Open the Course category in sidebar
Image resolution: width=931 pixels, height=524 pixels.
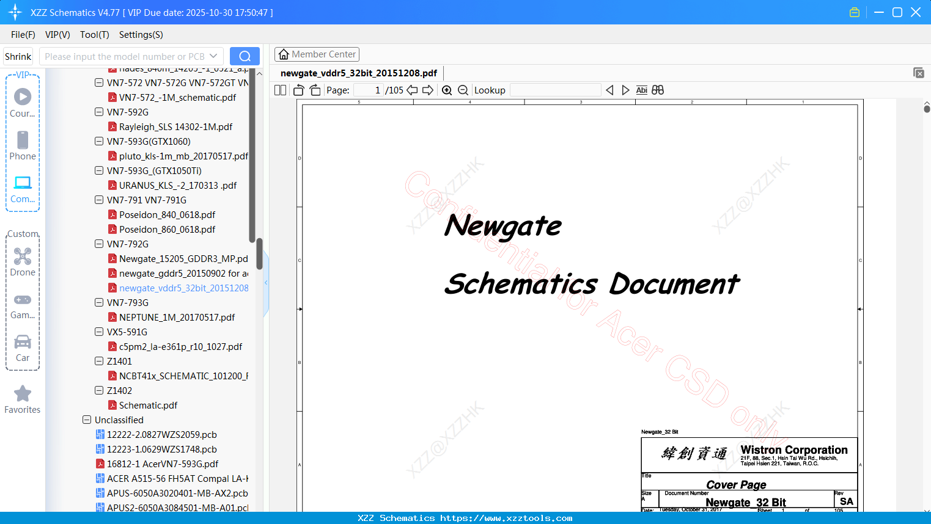23,103
